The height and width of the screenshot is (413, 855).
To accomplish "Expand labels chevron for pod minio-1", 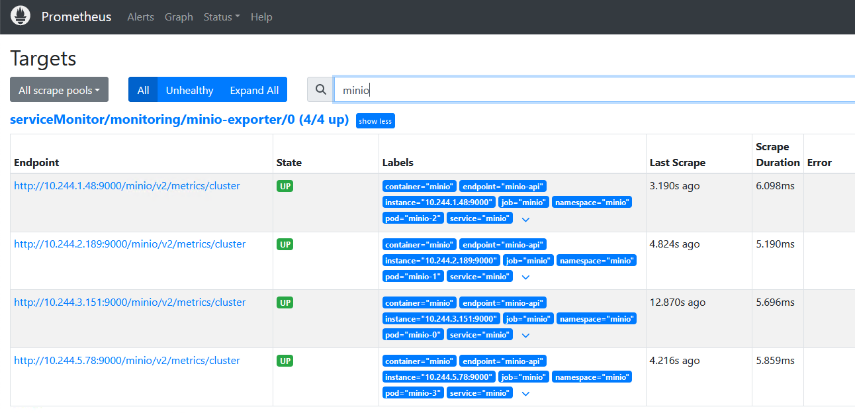I will pos(525,277).
